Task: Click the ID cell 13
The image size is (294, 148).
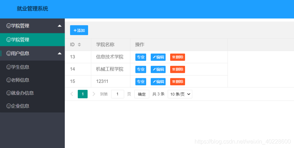Action: click(x=78, y=57)
